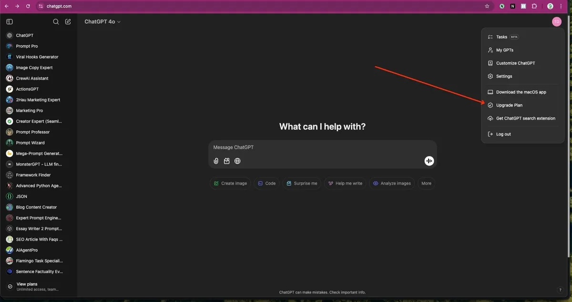Viewport: 572px width, 302px height.
Task: Expand the ChatGPT 4o model dropdown
Action: click(102, 21)
